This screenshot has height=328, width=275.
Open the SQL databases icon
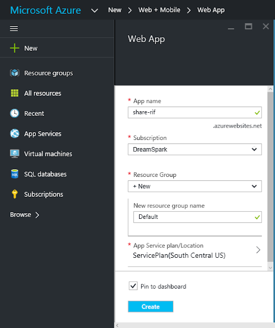pos(14,174)
